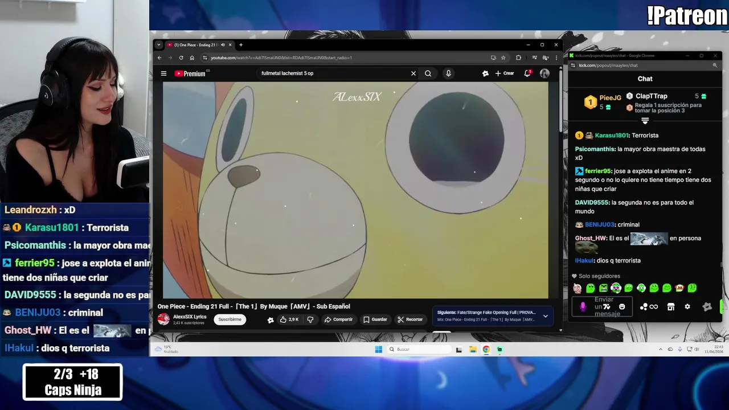Image resolution: width=729 pixels, height=410 pixels.
Task: Go back in the YouTube browser window
Action: point(159,58)
